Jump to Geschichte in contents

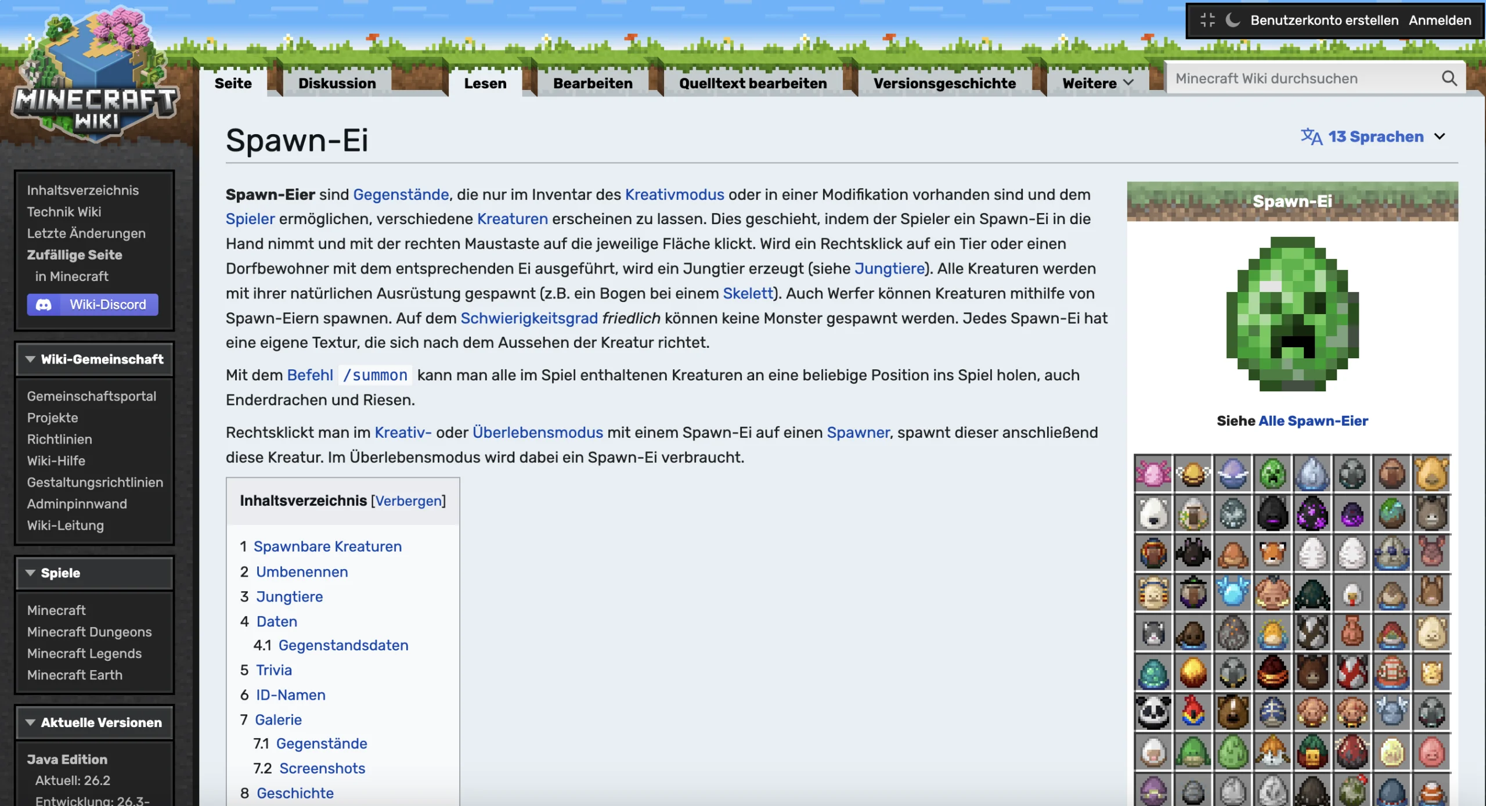coord(295,793)
